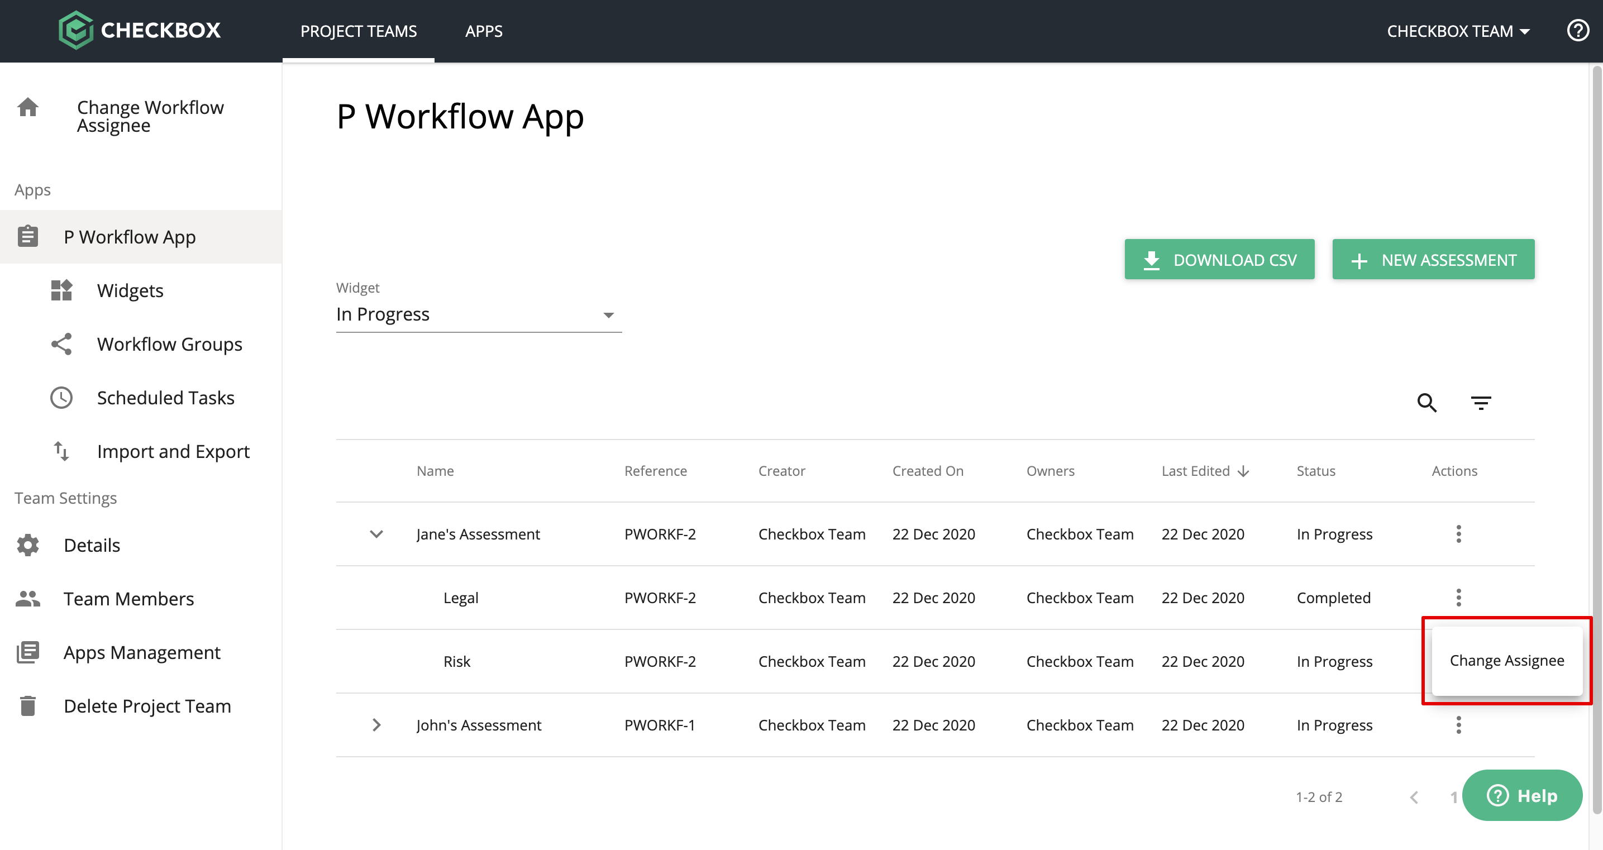Click the Import and Export arrows icon
The image size is (1603, 850).
click(x=61, y=451)
